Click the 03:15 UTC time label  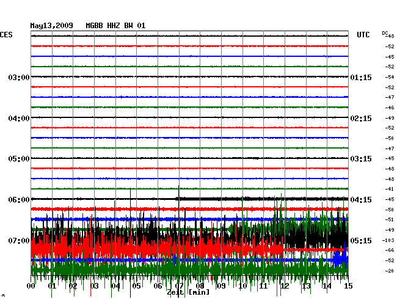(361, 159)
